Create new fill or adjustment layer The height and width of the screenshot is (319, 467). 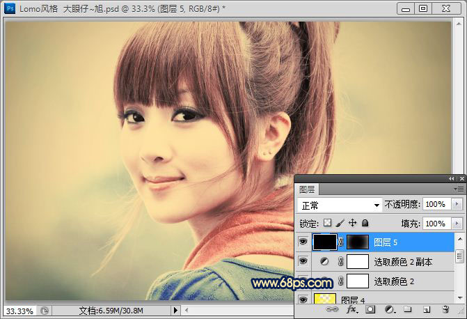pyautogui.click(x=390, y=310)
